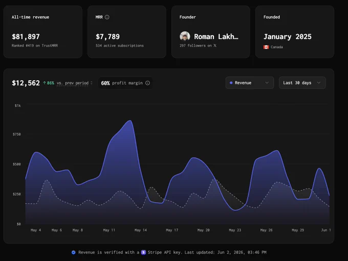Image resolution: width=348 pixels, height=261 pixels.
Task: Click the May 11 axis label
Action: point(109,230)
